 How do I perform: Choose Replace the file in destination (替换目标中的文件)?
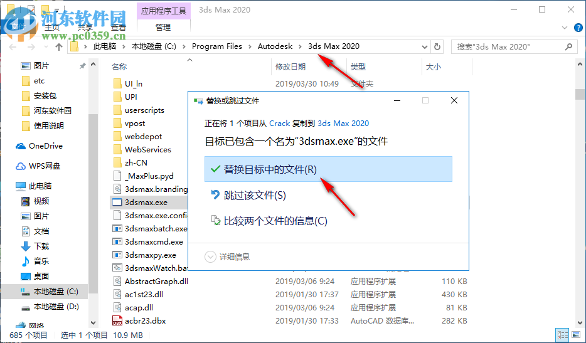pos(328,169)
